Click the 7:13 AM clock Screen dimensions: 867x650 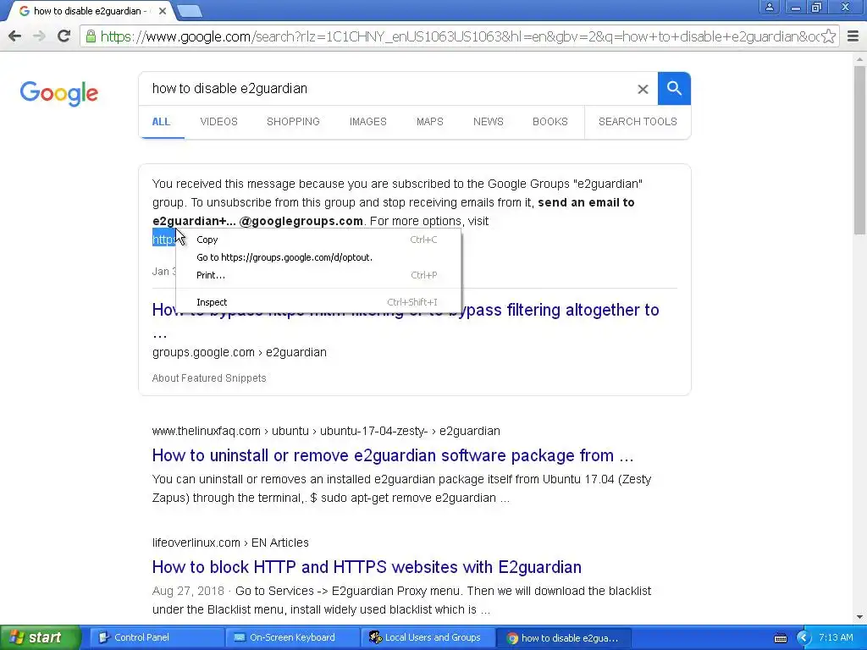(x=836, y=637)
